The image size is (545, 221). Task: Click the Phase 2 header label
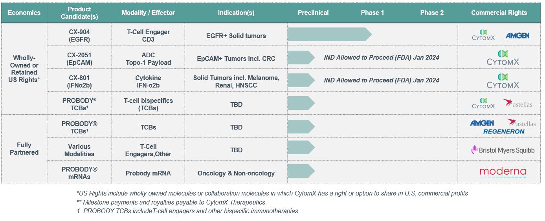click(431, 13)
